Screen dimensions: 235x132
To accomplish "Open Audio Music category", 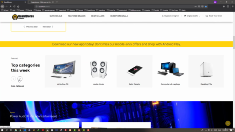I will [99, 71].
